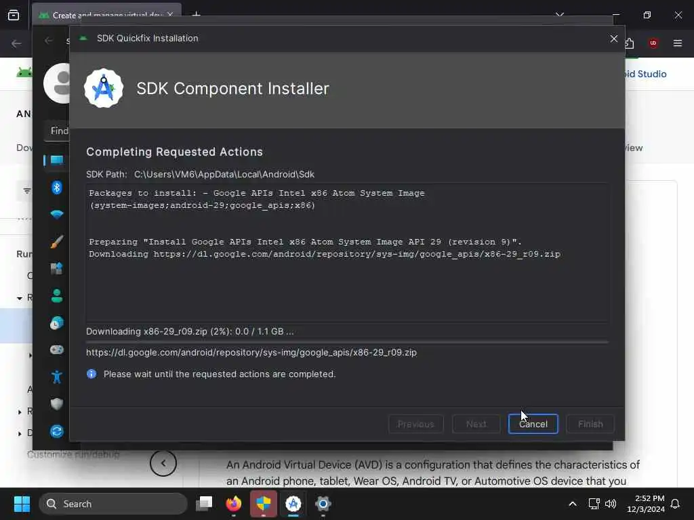694x520 pixels.
Task: Open Windows Update icon in Settings sidebar
Action: coord(57,431)
